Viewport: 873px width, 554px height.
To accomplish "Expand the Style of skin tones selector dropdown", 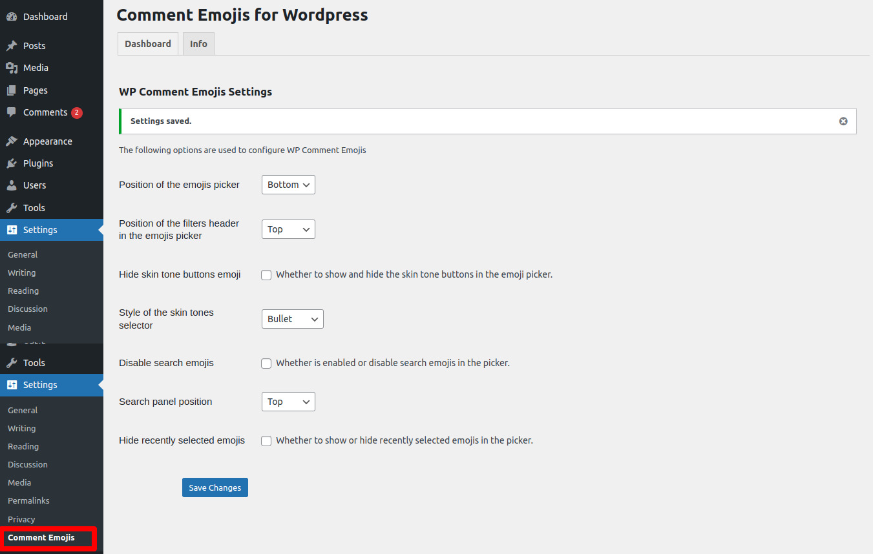I will pos(293,319).
